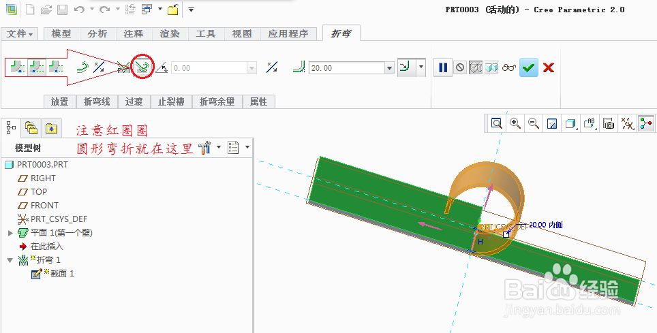The width and height of the screenshot is (657, 333).
Task: Refit the model to the view
Action: click(x=497, y=123)
